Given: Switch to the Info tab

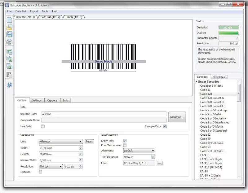Looking at the screenshot, I should [x=65, y=100].
